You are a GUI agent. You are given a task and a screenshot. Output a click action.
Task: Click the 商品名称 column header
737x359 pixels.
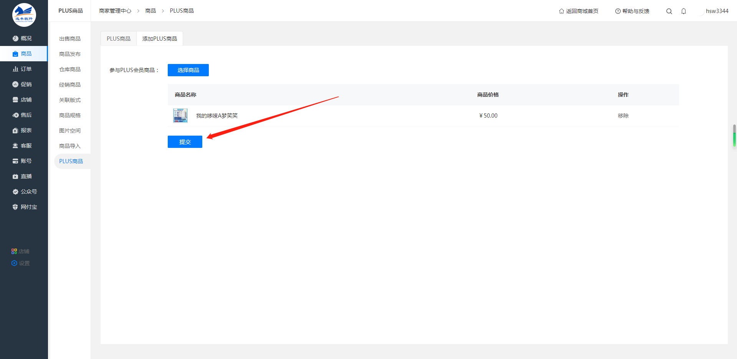[185, 95]
